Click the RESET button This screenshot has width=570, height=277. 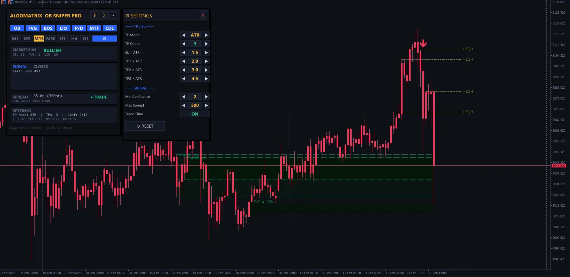(145, 126)
